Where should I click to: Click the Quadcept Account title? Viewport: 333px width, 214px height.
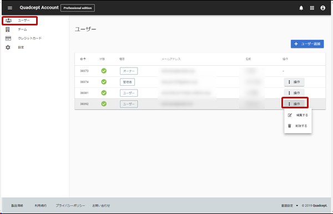[39, 8]
